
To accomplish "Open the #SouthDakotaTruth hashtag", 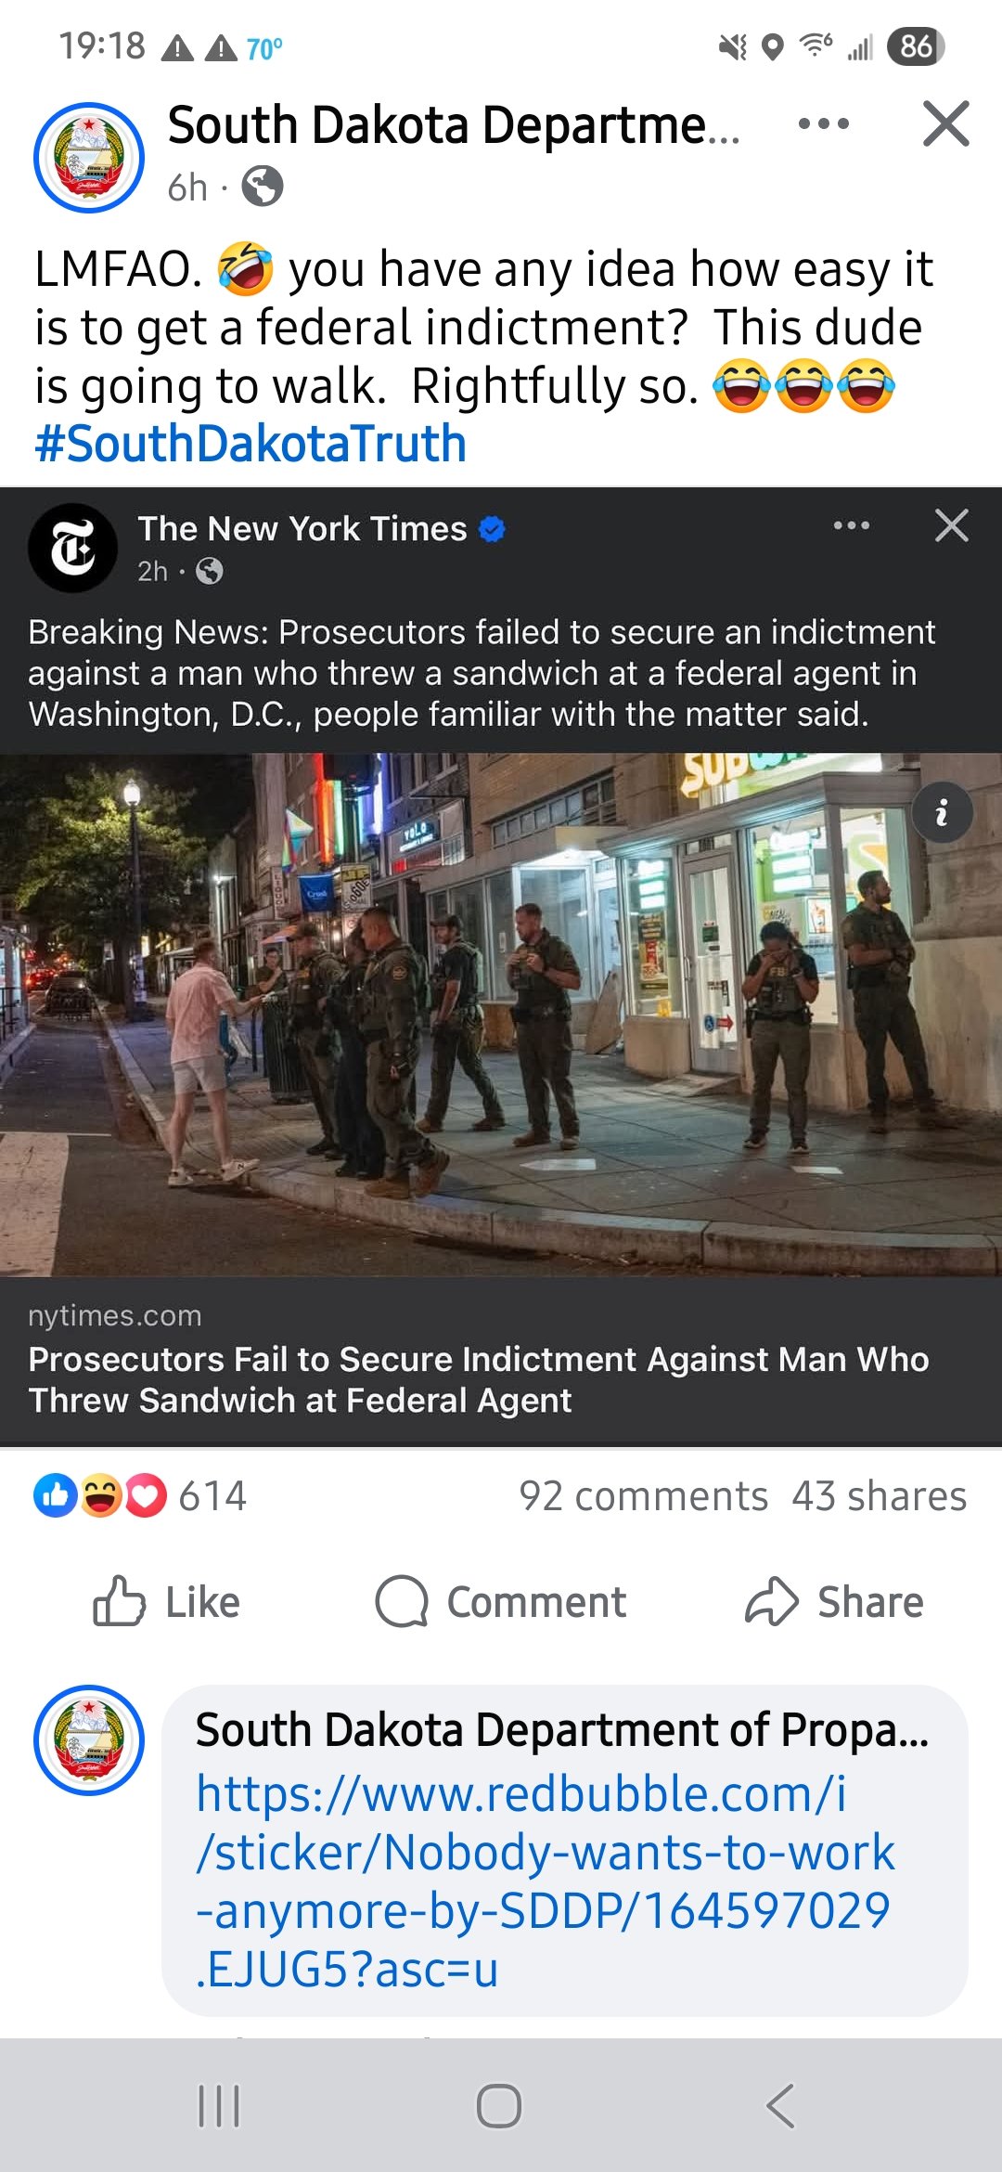I will (x=250, y=443).
